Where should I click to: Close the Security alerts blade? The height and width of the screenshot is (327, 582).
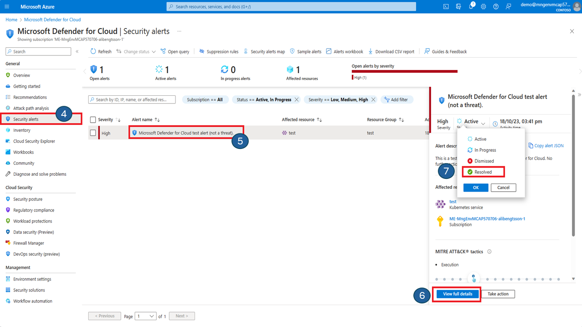pos(572,31)
